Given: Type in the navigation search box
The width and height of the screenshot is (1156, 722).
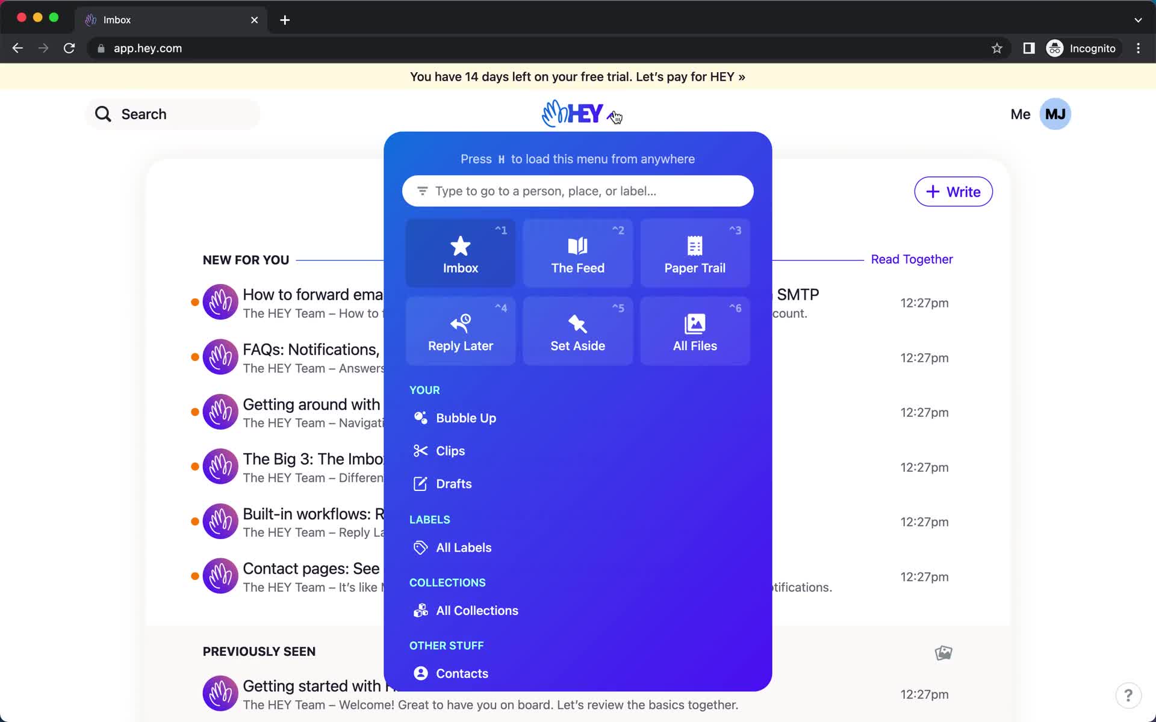Looking at the screenshot, I should point(577,191).
